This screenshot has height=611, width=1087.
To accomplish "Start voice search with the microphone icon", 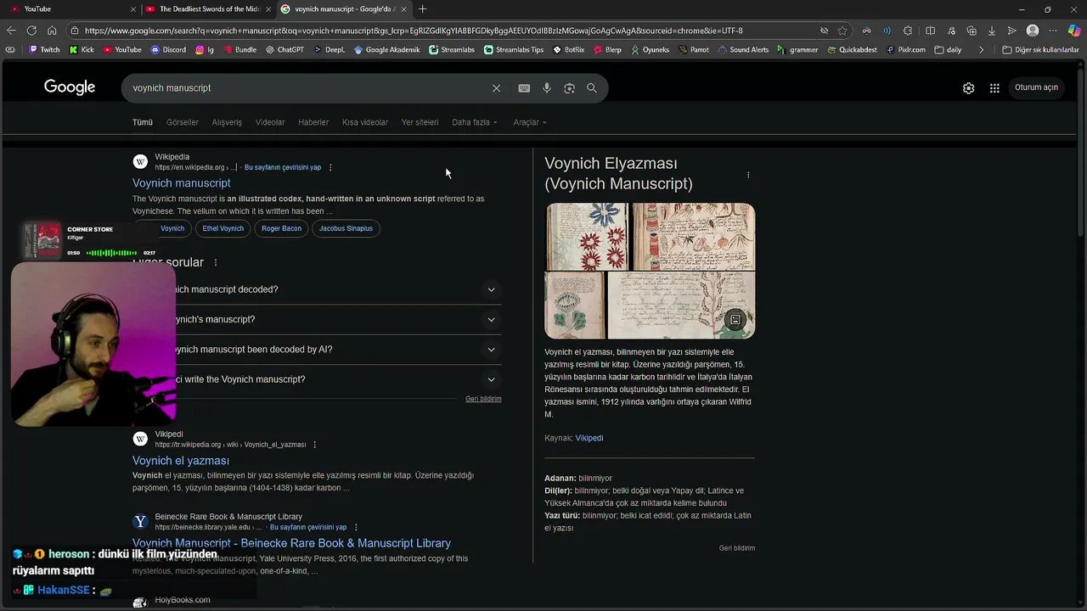I will tap(547, 88).
